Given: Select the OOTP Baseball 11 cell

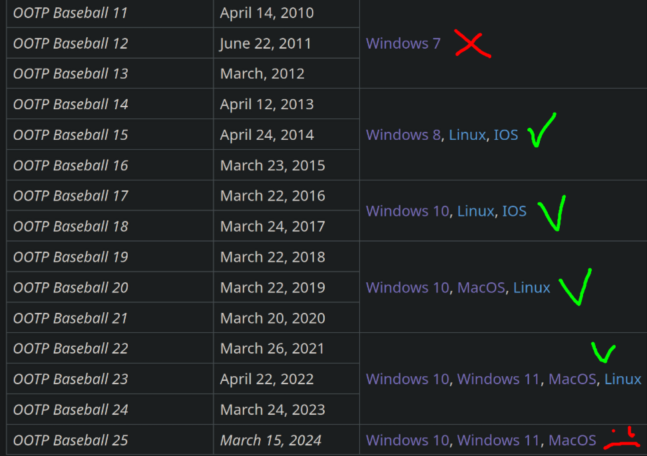Looking at the screenshot, I should coord(110,13).
